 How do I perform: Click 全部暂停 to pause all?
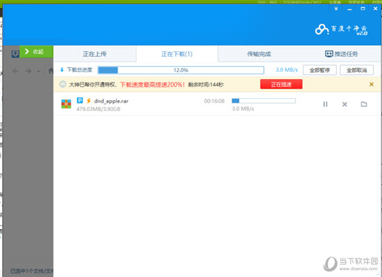[x=319, y=70]
